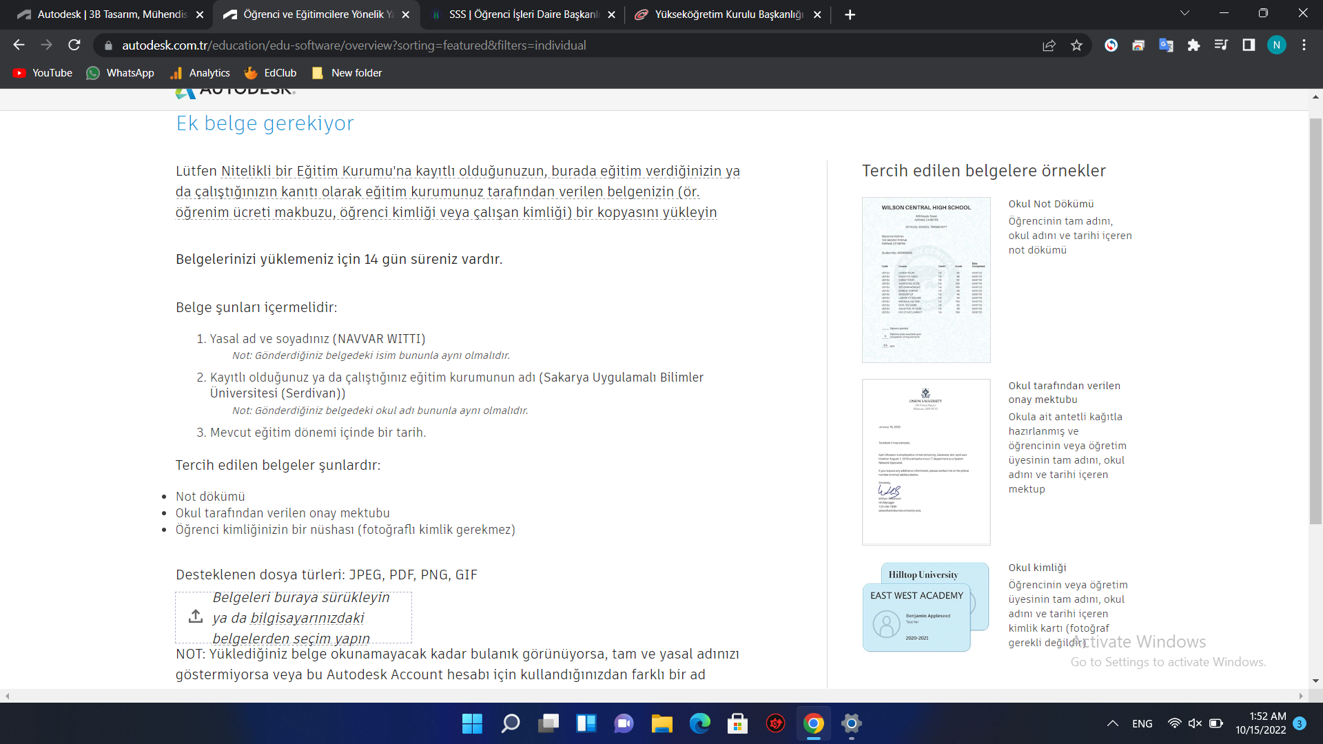This screenshot has height=744, width=1323.
Task: Click the Google Translate extension icon
Action: (1166, 45)
